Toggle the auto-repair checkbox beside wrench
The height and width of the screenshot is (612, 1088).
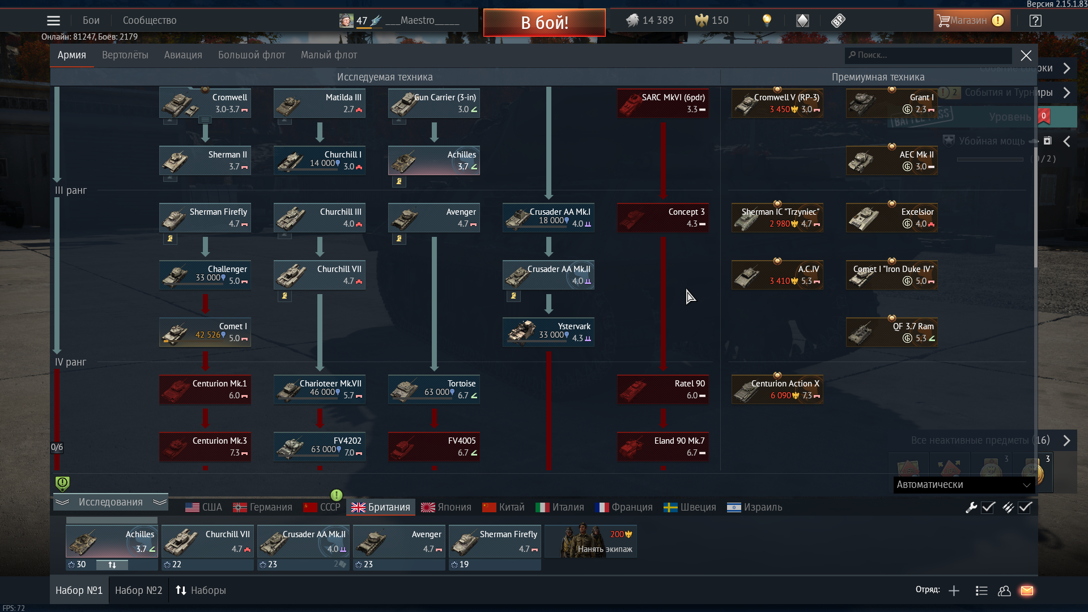988,507
